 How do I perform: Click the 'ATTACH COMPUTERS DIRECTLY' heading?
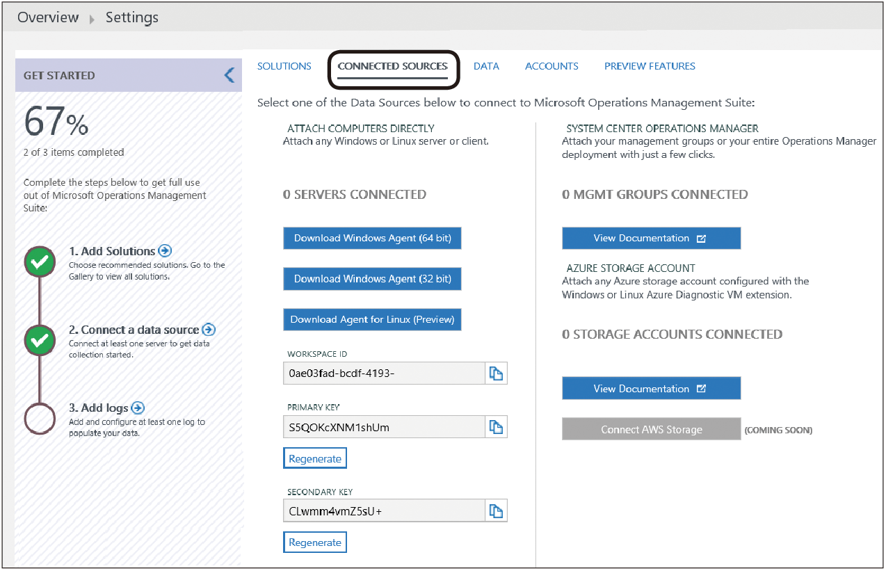(361, 129)
